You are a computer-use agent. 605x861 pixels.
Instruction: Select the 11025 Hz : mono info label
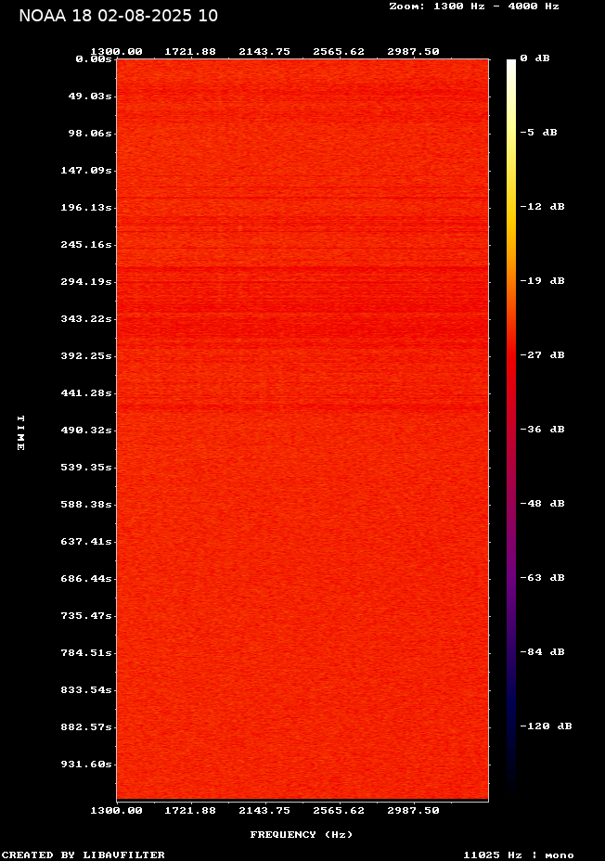[519, 855]
